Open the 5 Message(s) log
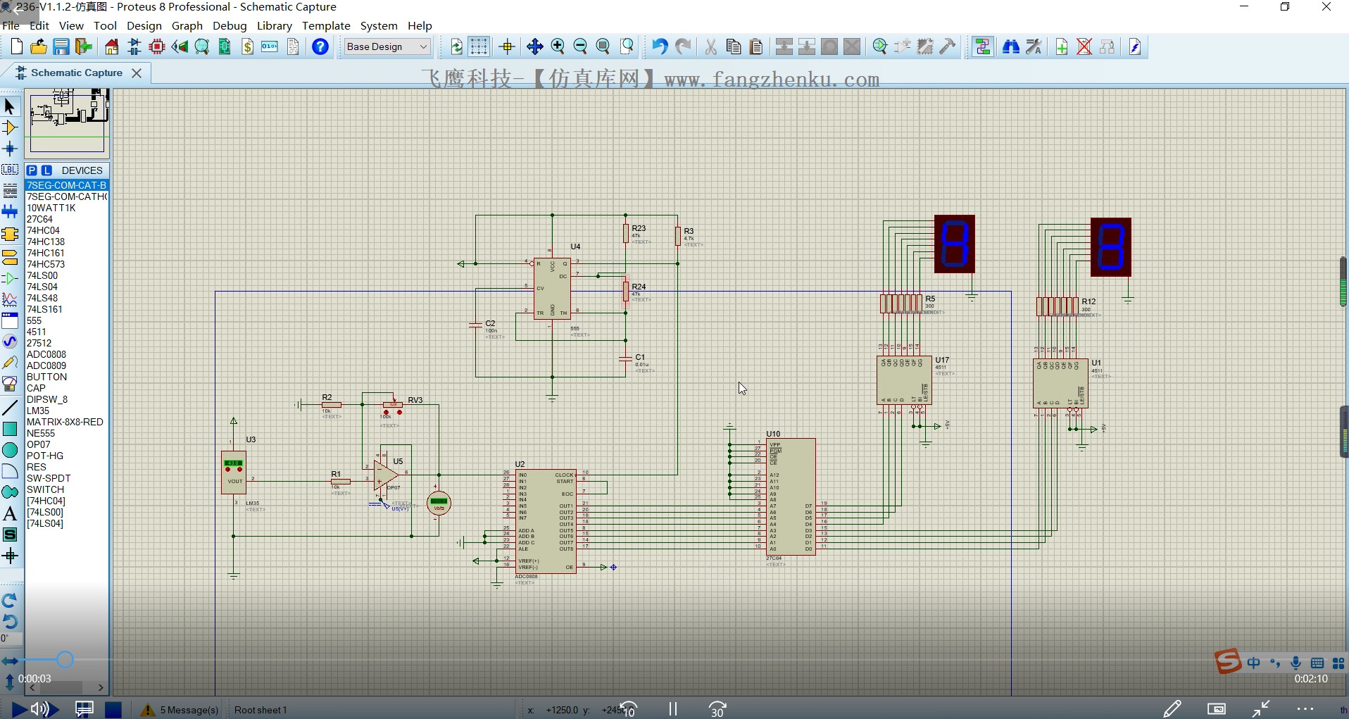The height and width of the screenshot is (719, 1349). click(180, 710)
